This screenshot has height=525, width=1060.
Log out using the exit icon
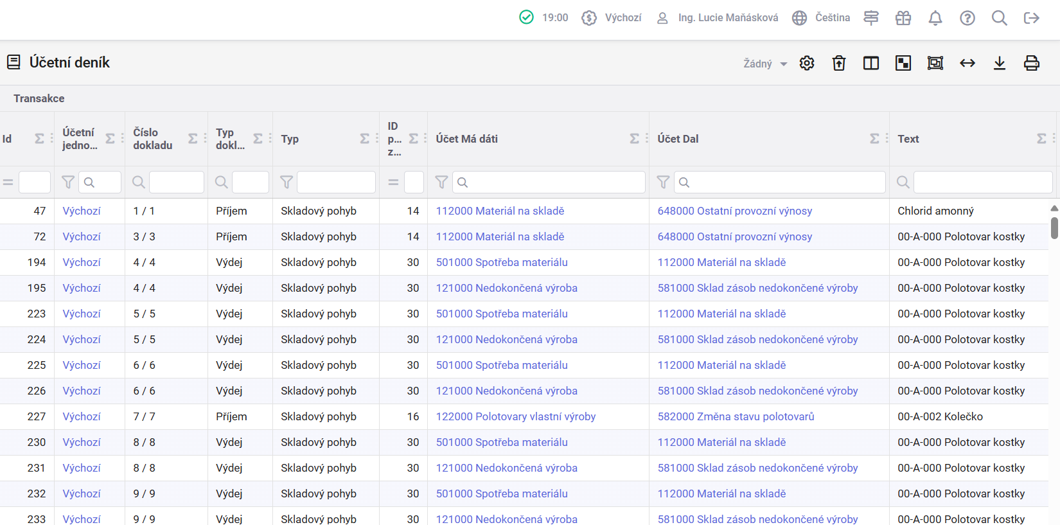[x=1032, y=18]
